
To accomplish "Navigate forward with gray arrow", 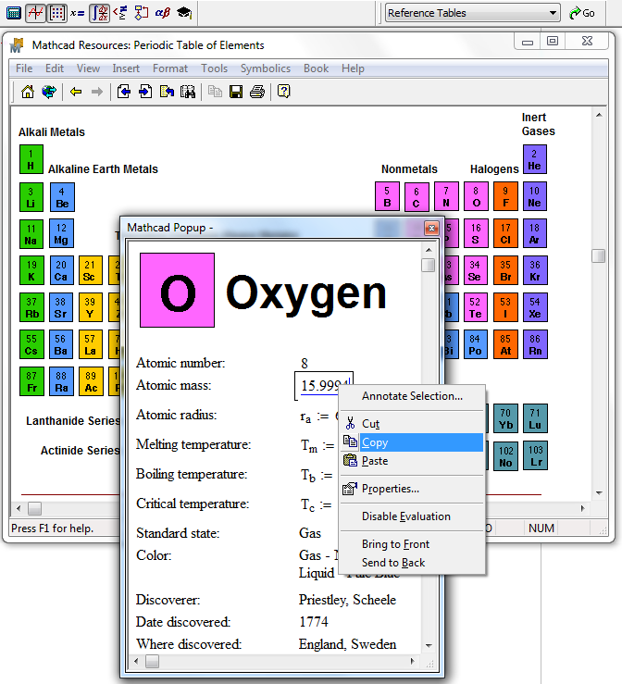I will [x=97, y=92].
